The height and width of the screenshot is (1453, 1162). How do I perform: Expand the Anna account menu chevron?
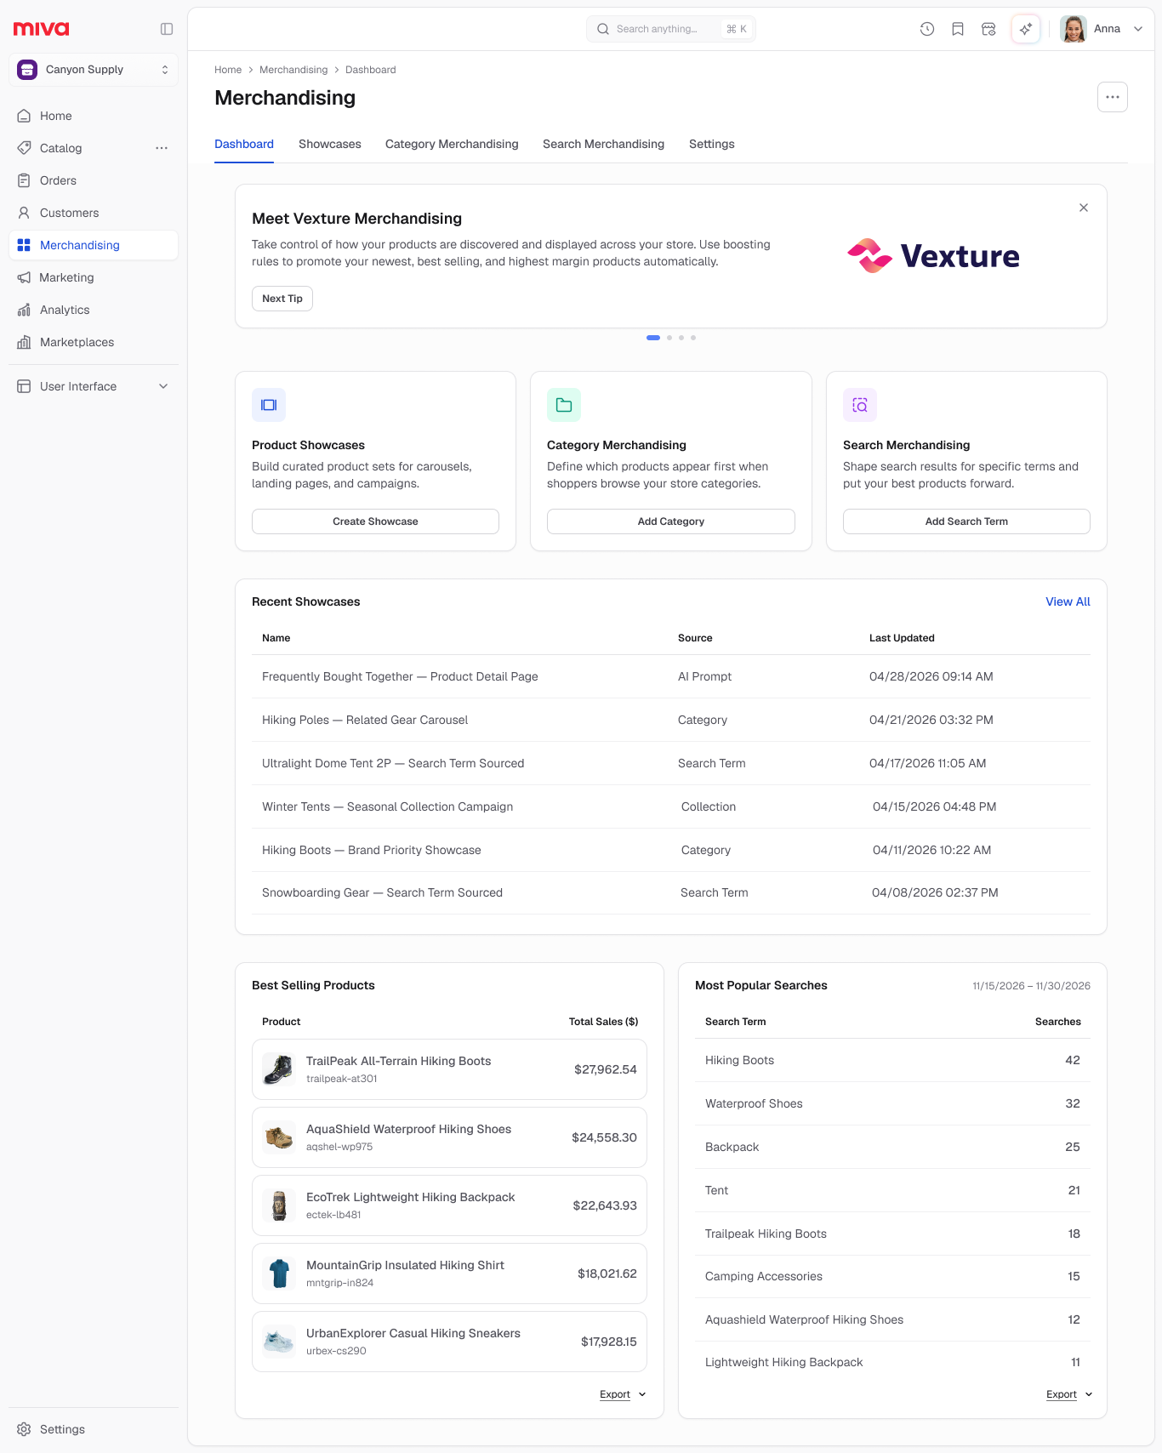click(1138, 29)
